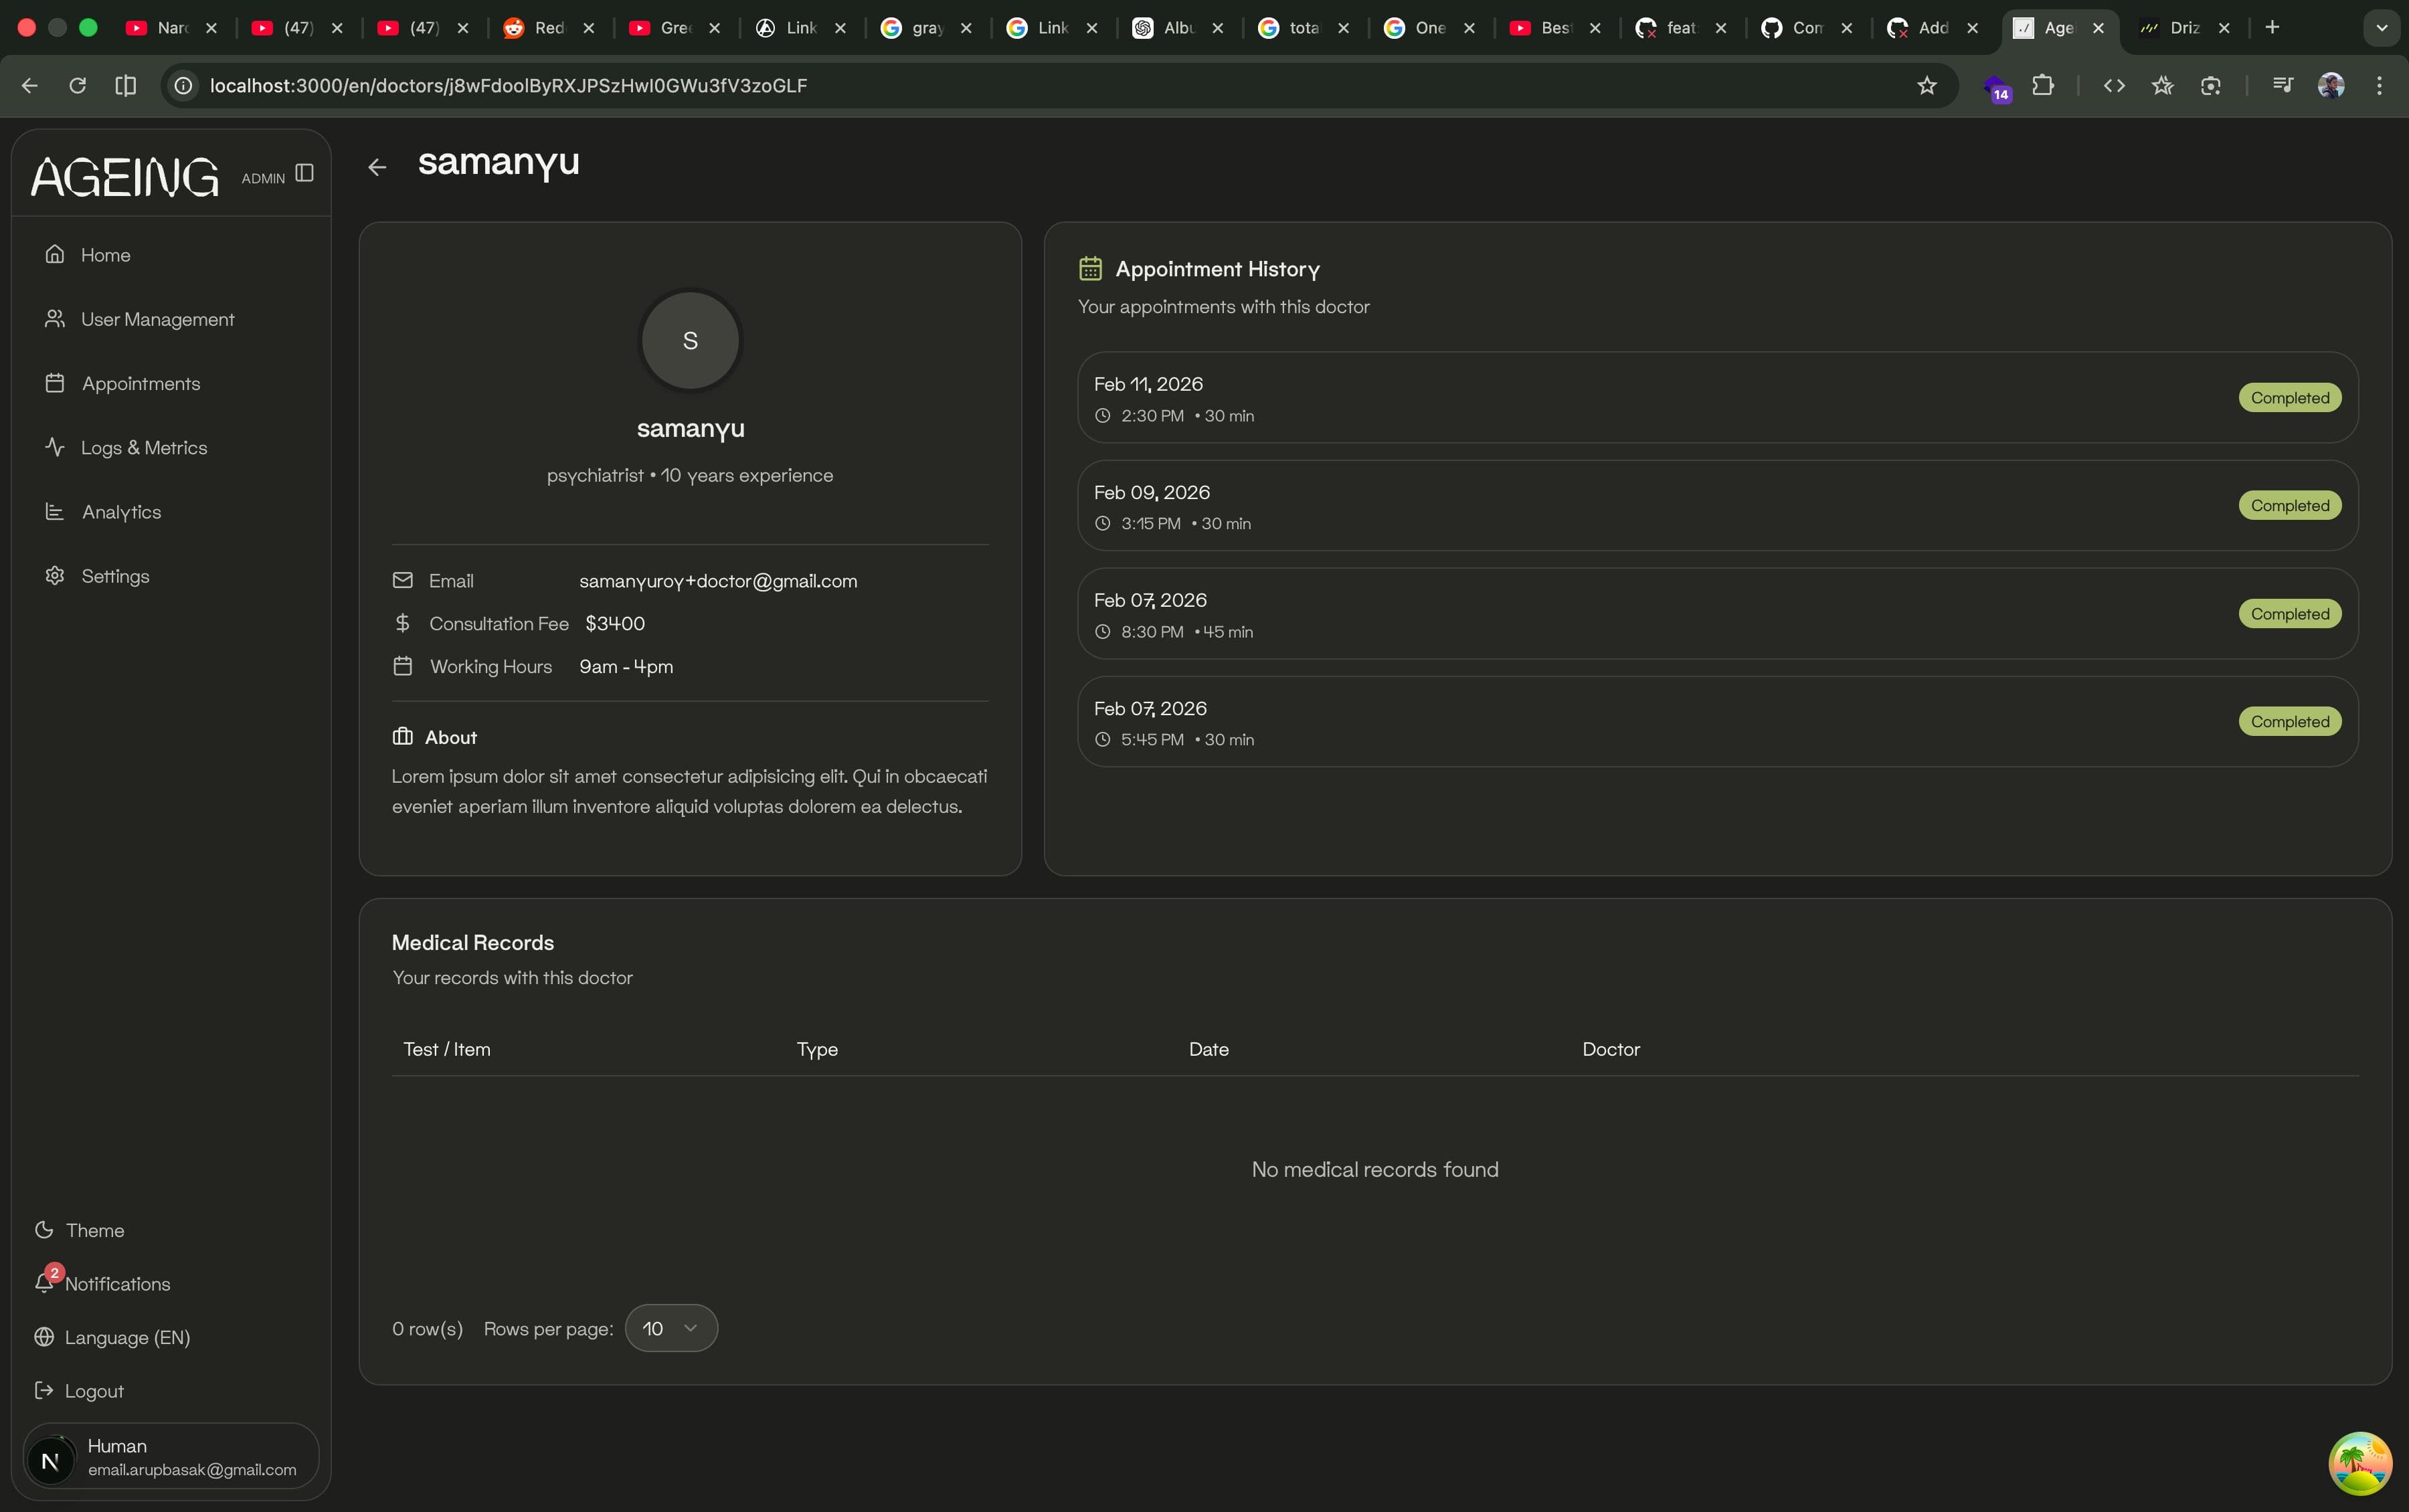2409x1512 pixels.
Task: Open the Appointments section in sidebar
Action: click(x=141, y=382)
